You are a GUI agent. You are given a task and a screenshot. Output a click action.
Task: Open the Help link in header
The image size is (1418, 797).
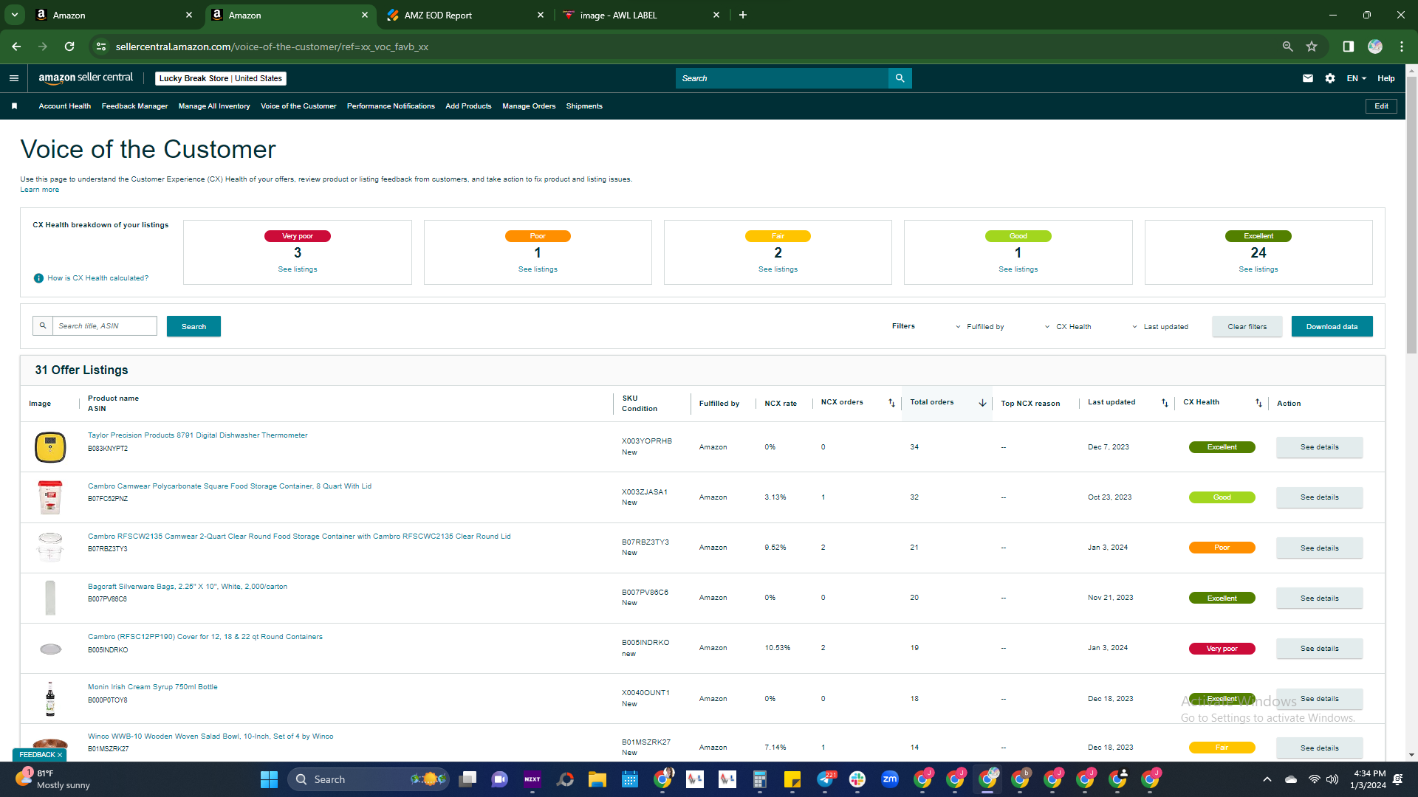pos(1386,78)
